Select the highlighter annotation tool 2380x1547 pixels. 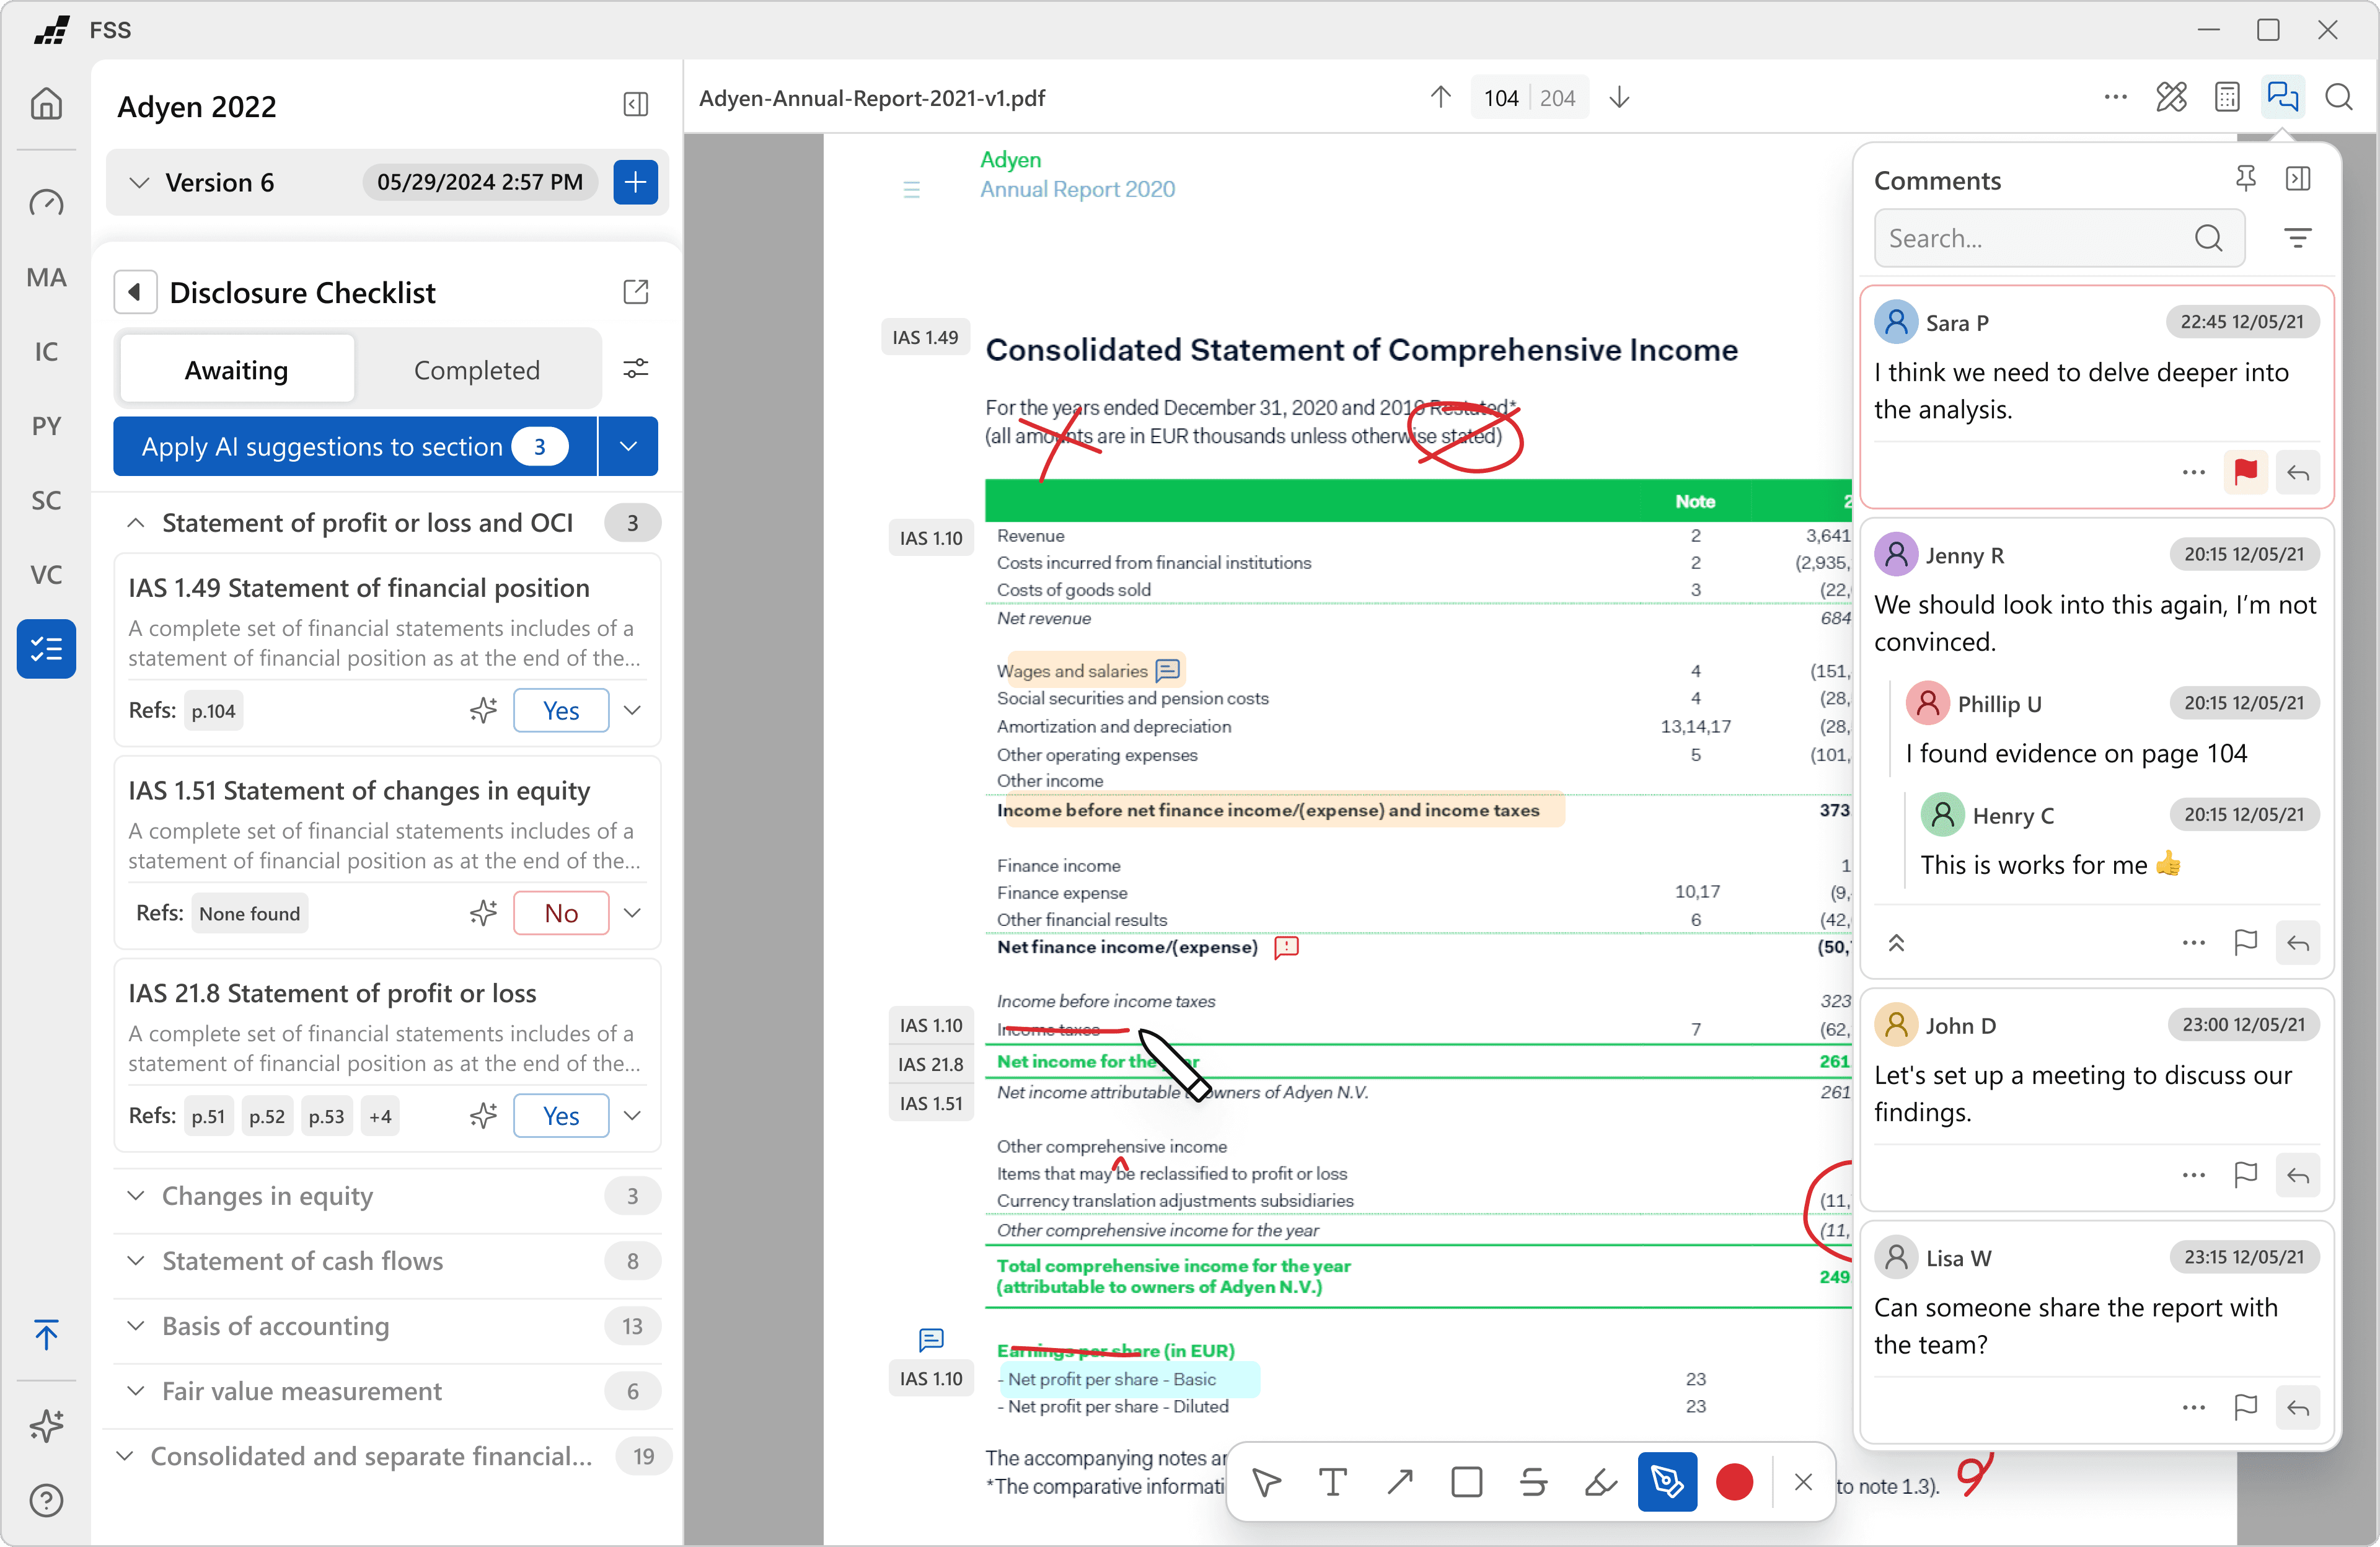coord(1600,1481)
